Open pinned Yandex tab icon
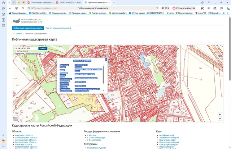The height and width of the screenshot is (149, 231). pos(19,3)
